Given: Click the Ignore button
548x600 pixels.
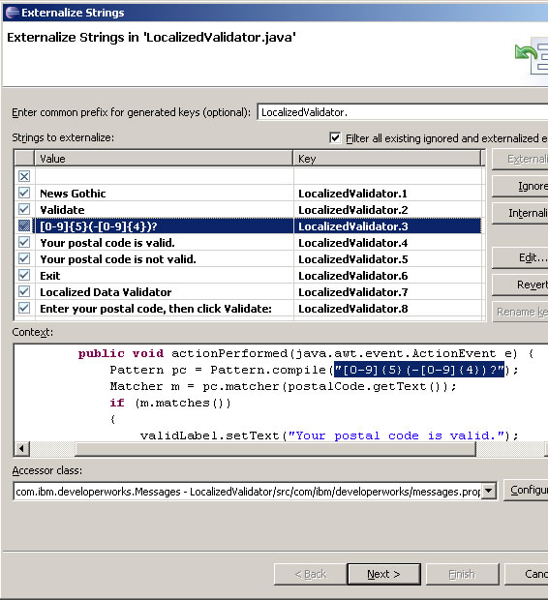Looking at the screenshot, I should tap(520, 187).
